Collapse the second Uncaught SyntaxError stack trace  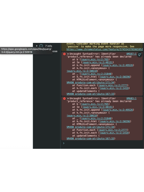68,99
